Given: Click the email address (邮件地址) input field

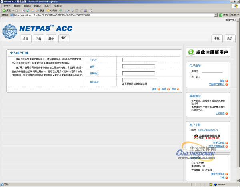Looking at the screenshot, I should coord(140,80).
